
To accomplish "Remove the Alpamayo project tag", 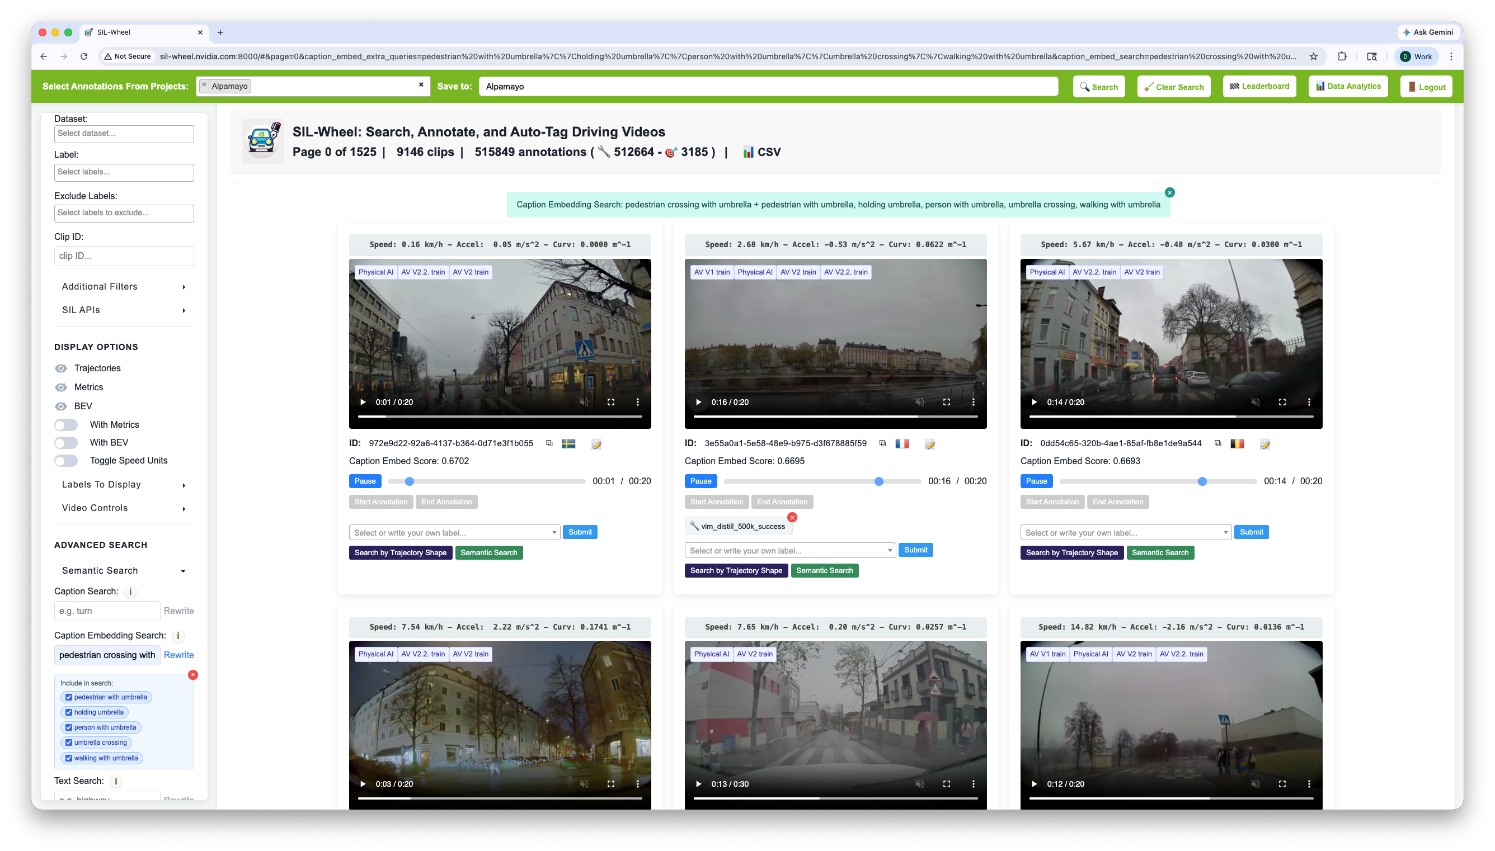I will pyautogui.click(x=204, y=86).
